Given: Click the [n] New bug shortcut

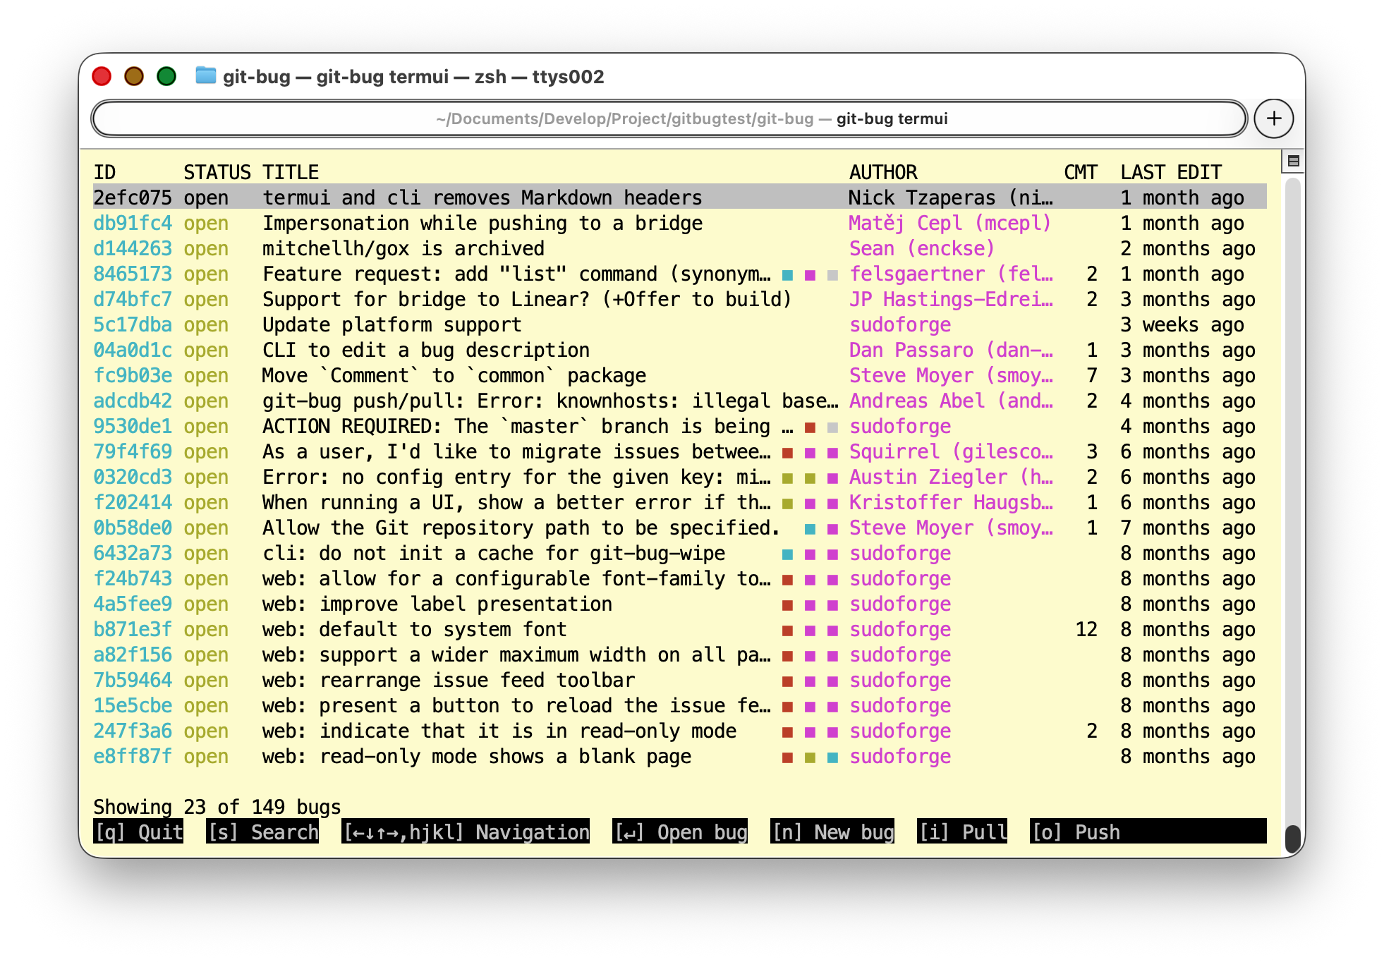Looking at the screenshot, I should coord(832,832).
